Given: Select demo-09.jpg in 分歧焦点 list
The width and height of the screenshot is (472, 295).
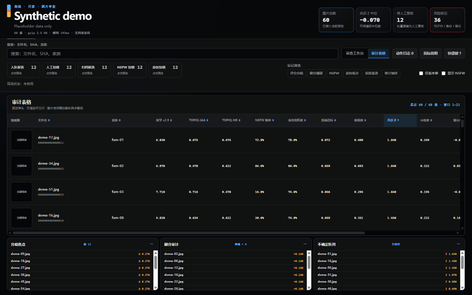Looking at the screenshot, I should [x=80, y=254].
